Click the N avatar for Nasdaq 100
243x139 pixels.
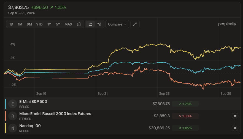pos(13,128)
